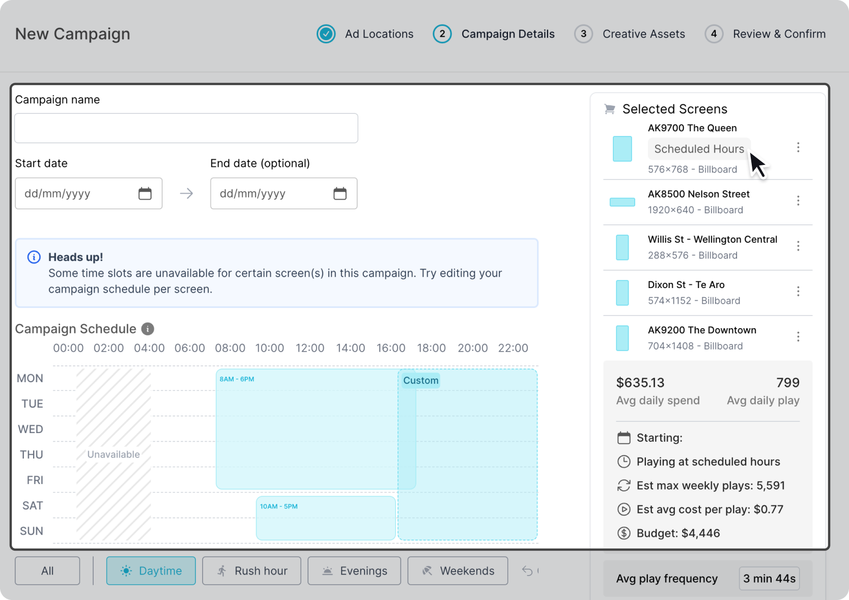Image resolution: width=849 pixels, height=600 pixels.
Task: Open the Avg play frequency 3 min 44s selector
Action: click(x=769, y=579)
